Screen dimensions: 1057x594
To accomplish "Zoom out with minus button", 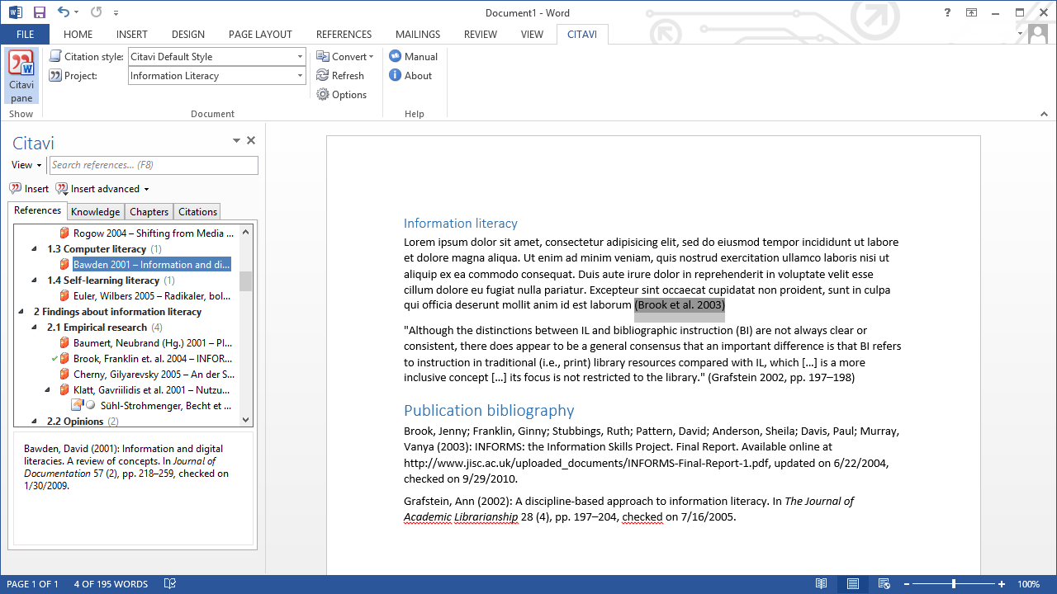I will click(x=907, y=584).
